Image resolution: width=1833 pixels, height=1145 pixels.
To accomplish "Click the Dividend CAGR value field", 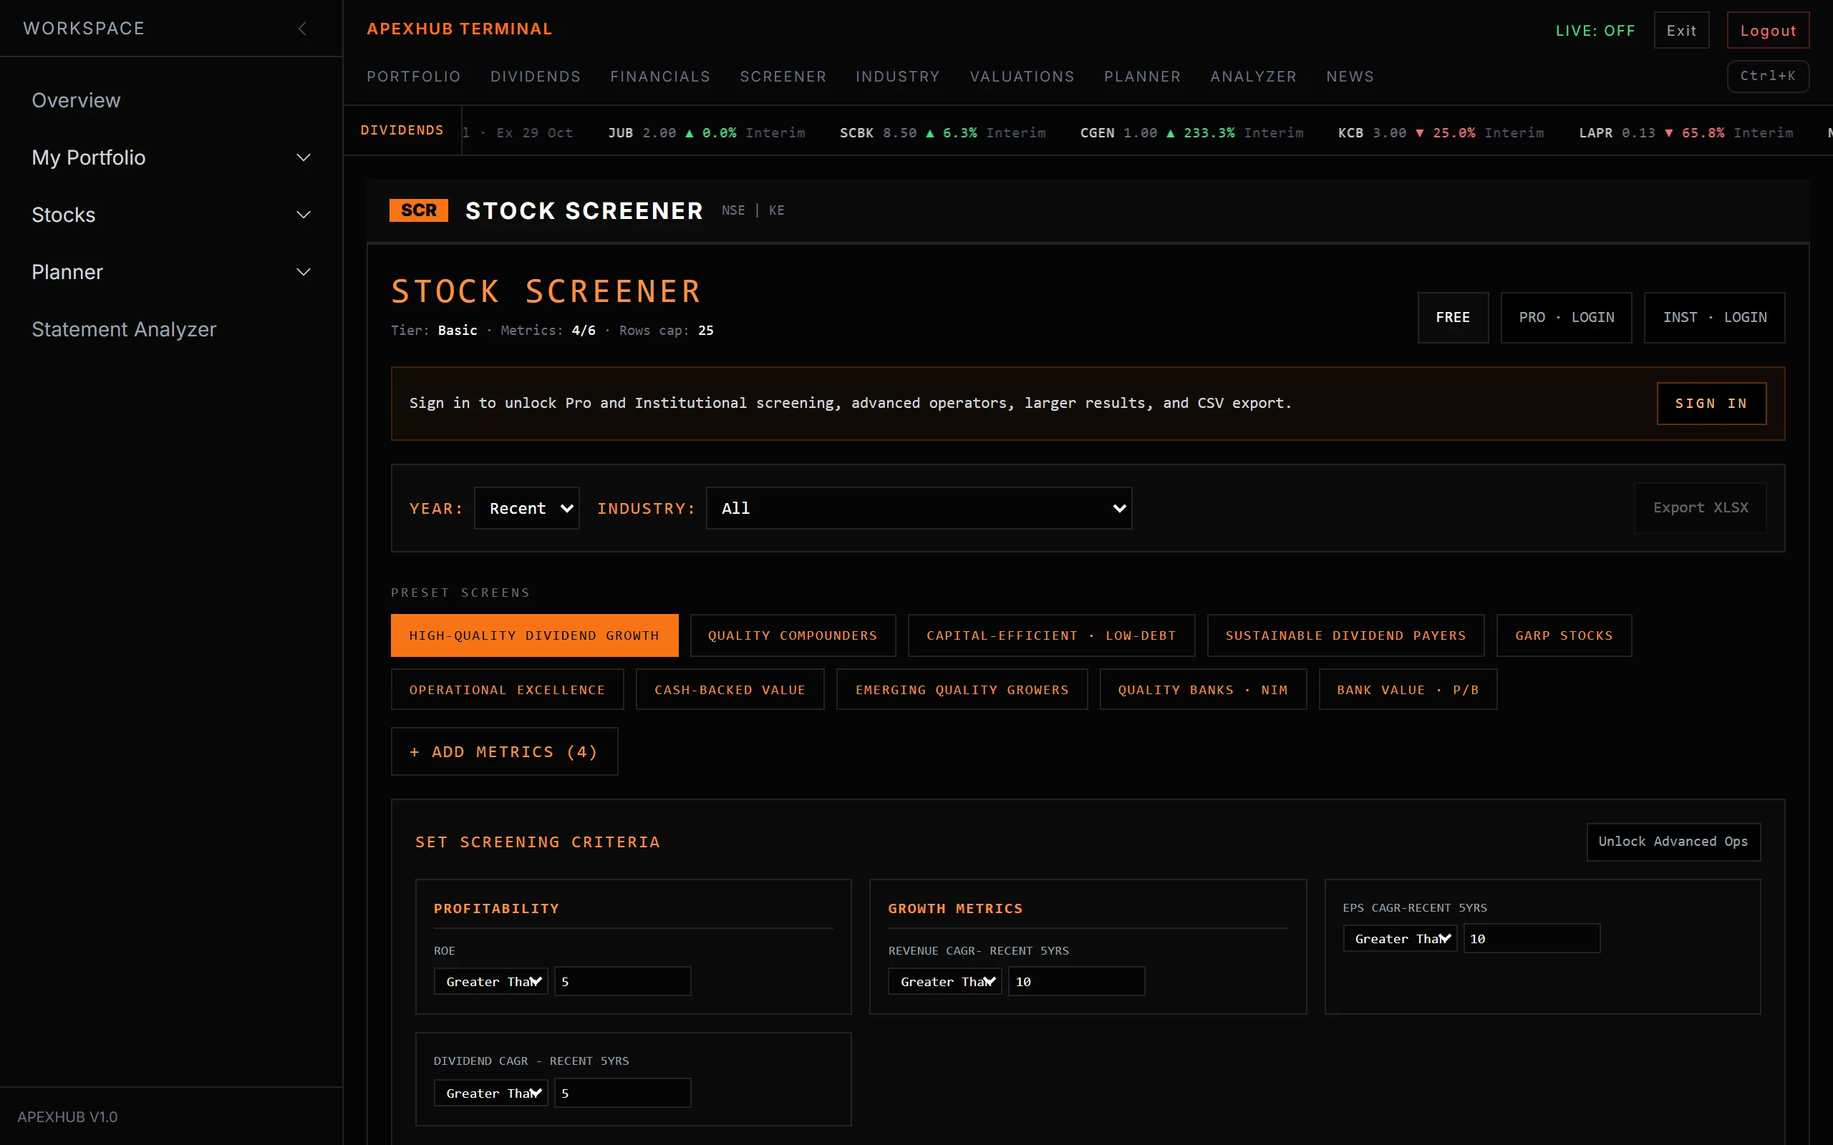I will tap(622, 1093).
